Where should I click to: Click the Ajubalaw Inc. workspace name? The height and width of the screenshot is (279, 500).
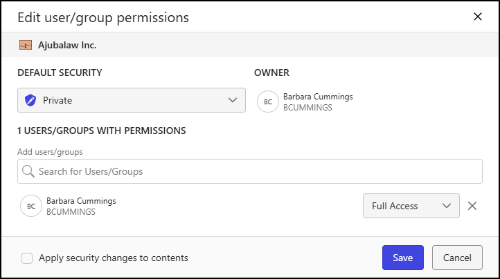(67, 46)
